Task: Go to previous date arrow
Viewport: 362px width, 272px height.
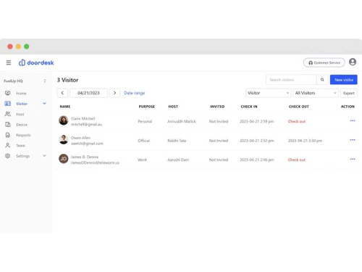Action: pyautogui.click(x=62, y=93)
